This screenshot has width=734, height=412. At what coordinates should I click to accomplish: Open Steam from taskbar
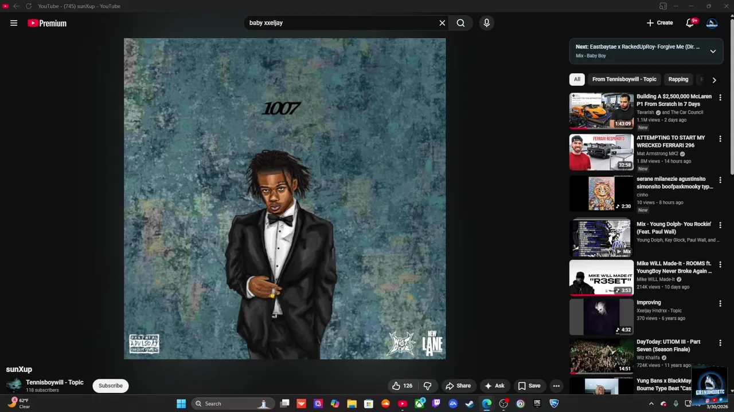pos(470,403)
